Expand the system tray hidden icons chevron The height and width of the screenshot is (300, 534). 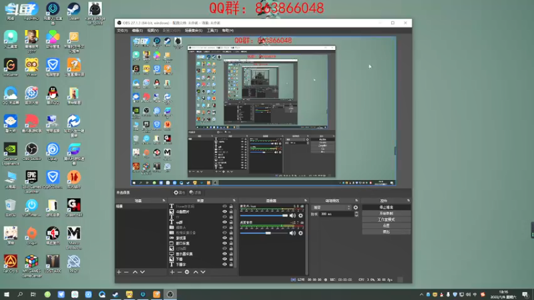(x=422, y=295)
